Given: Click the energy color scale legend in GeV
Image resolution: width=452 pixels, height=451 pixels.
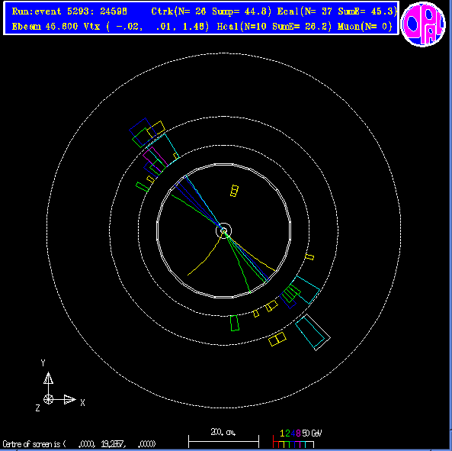Looking at the screenshot, I should tap(297, 439).
